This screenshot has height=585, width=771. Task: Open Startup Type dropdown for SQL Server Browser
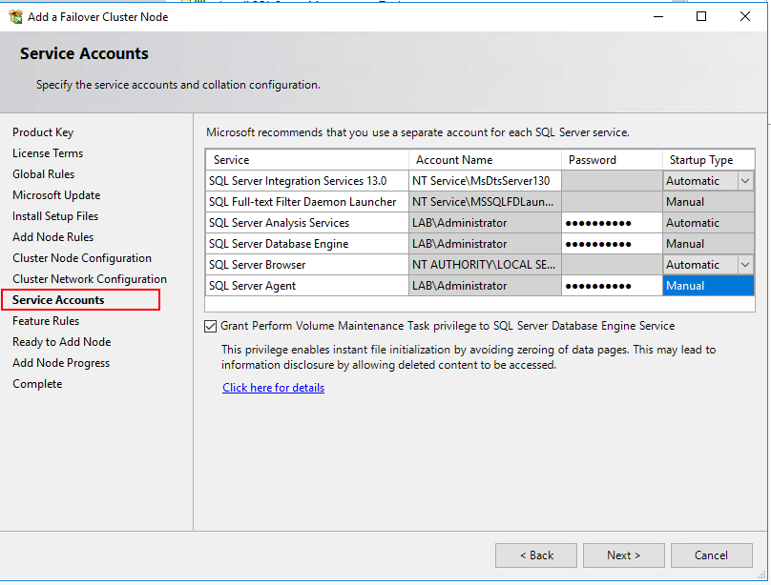tap(745, 265)
